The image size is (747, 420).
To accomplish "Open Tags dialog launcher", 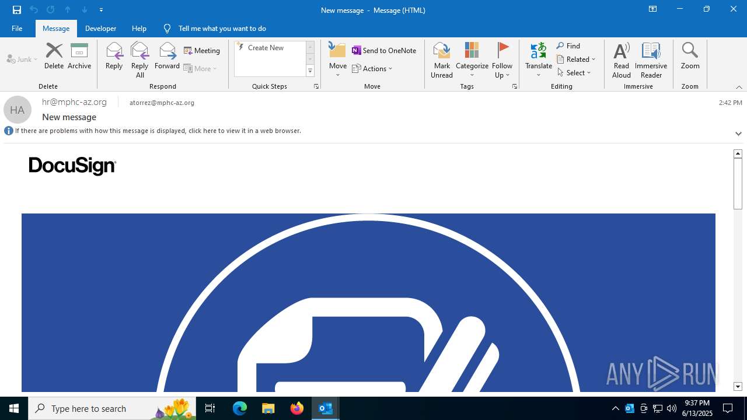I will [x=515, y=86].
